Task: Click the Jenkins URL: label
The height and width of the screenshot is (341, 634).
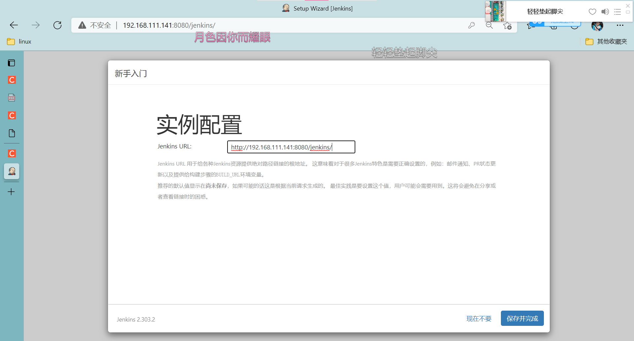Action: [174, 146]
